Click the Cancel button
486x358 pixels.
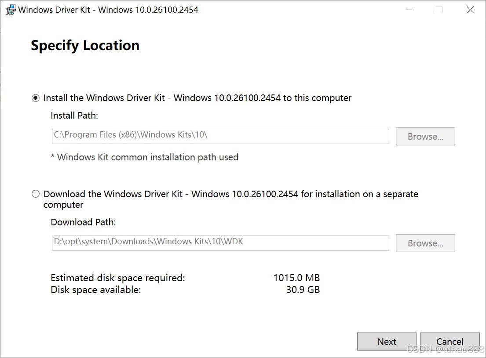click(450, 342)
